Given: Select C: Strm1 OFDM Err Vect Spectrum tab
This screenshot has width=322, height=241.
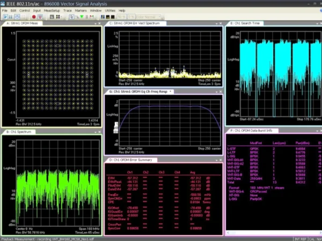Looking at the screenshot, I should (x=136, y=24).
